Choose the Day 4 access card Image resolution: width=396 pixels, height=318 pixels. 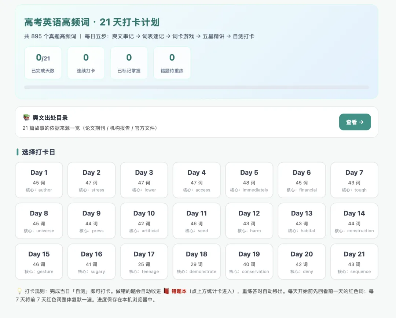pyautogui.click(x=197, y=180)
